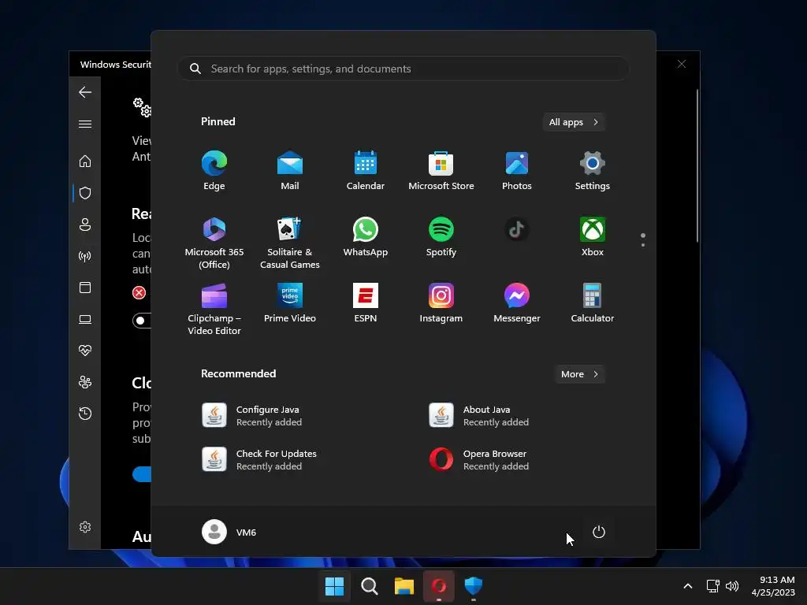Launch the Calculator app

593,303
